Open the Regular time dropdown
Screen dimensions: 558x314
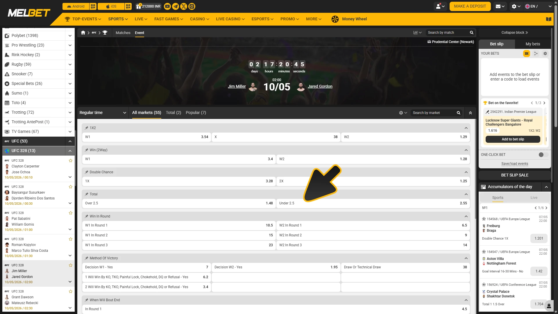coord(103,113)
